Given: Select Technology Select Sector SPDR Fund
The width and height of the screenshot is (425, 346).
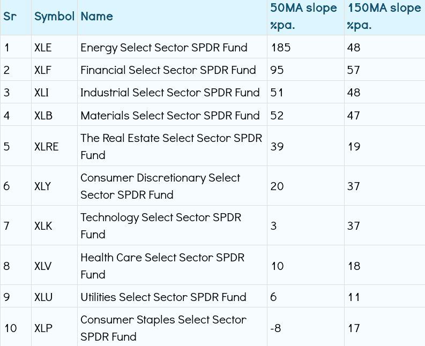Looking at the screenshot, I should coord(161,225).
